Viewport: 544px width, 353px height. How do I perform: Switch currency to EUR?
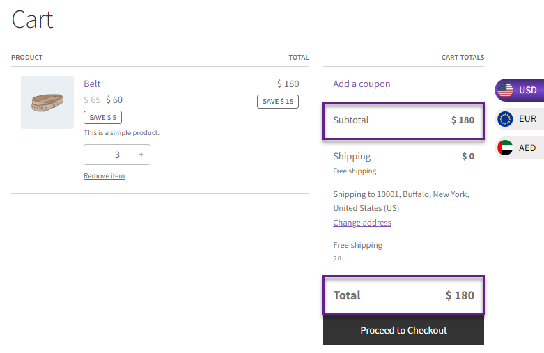tap(520, 119)
